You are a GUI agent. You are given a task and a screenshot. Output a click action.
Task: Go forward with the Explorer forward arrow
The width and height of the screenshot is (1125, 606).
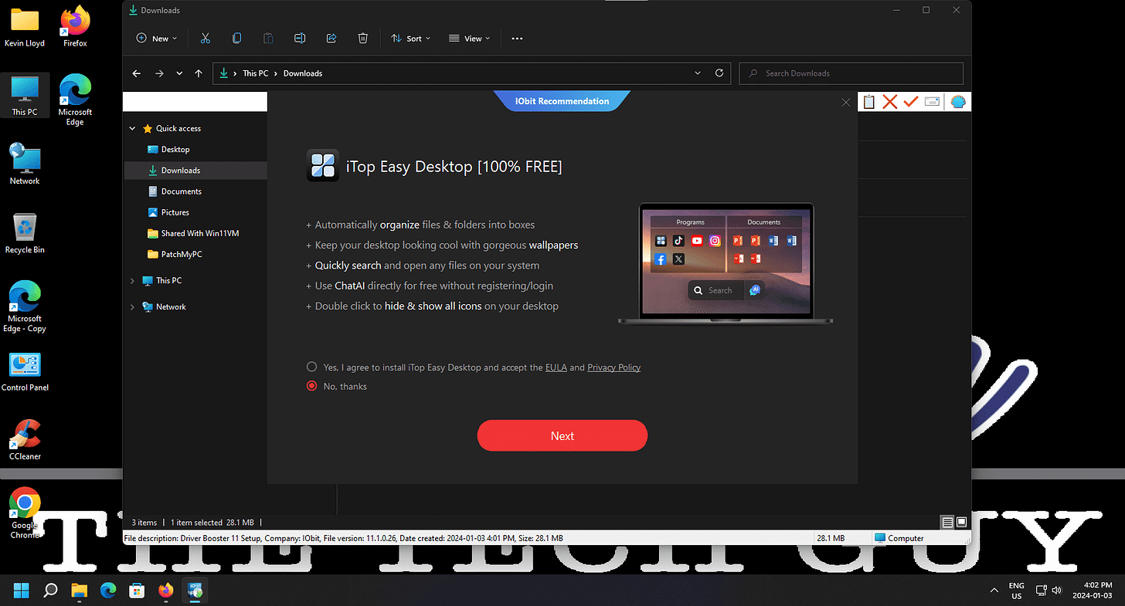(159, 73)
